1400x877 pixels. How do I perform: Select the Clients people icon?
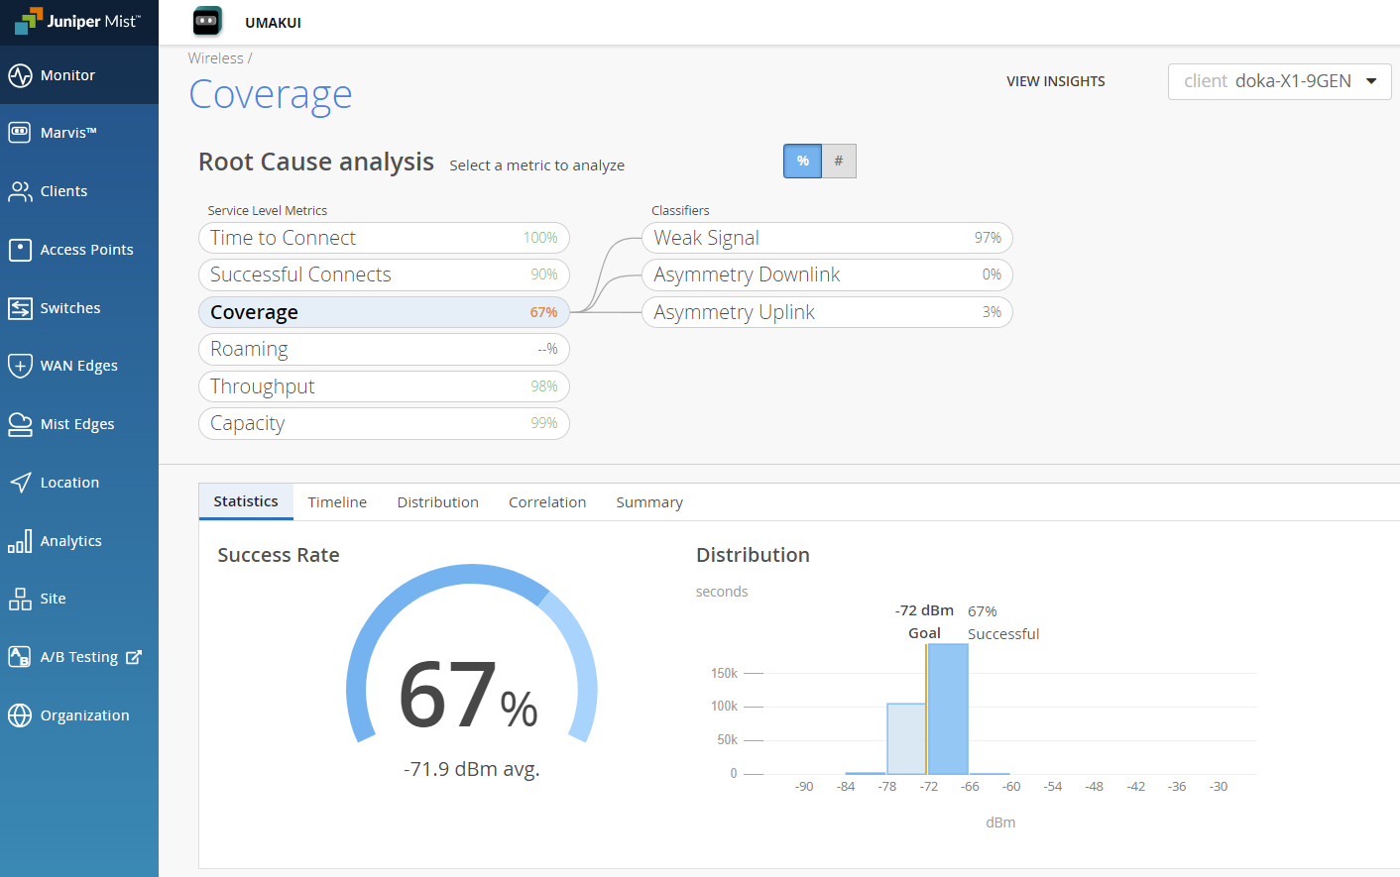coord(20,191)
